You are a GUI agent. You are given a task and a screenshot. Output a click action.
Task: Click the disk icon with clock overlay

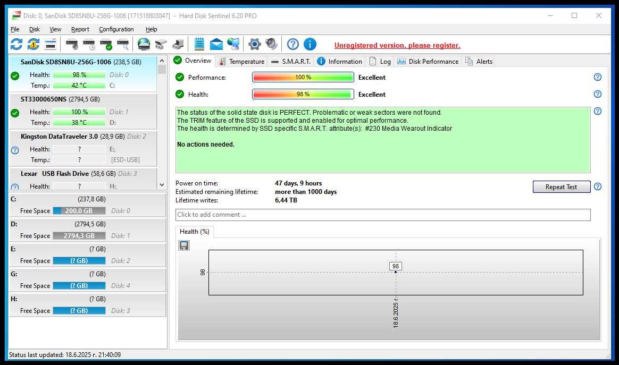point(89,44)
